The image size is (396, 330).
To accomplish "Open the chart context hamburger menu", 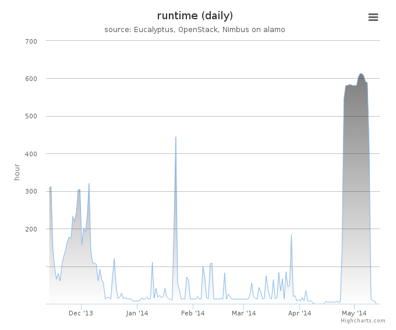I will point(373,17).
